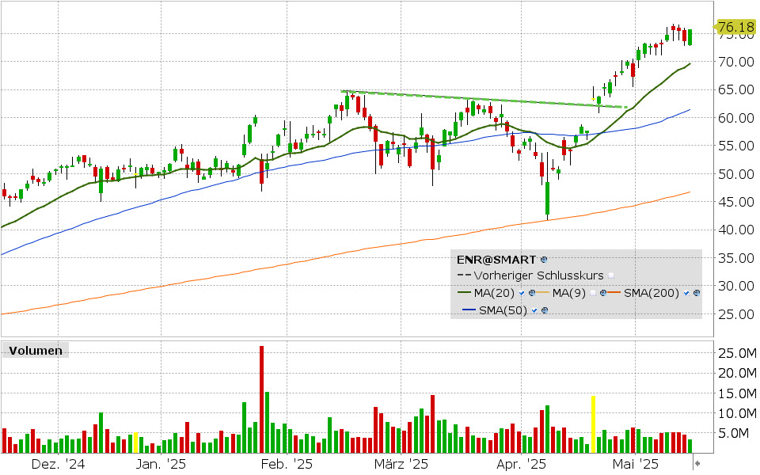This screenshot has height=475, width=760.
Task: Click the tall yellow volume bar in April
Action: pos(593,424)
